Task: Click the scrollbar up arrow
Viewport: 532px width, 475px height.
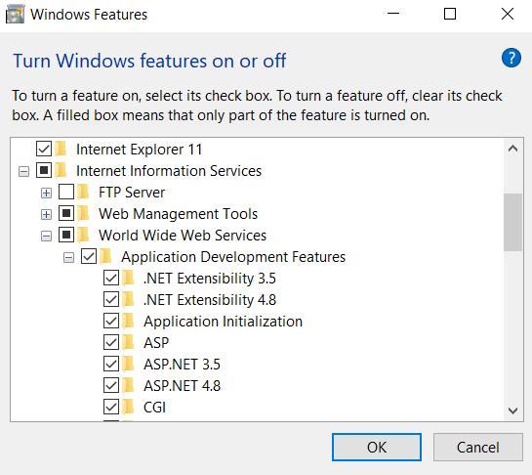Action: coord(513,149)
